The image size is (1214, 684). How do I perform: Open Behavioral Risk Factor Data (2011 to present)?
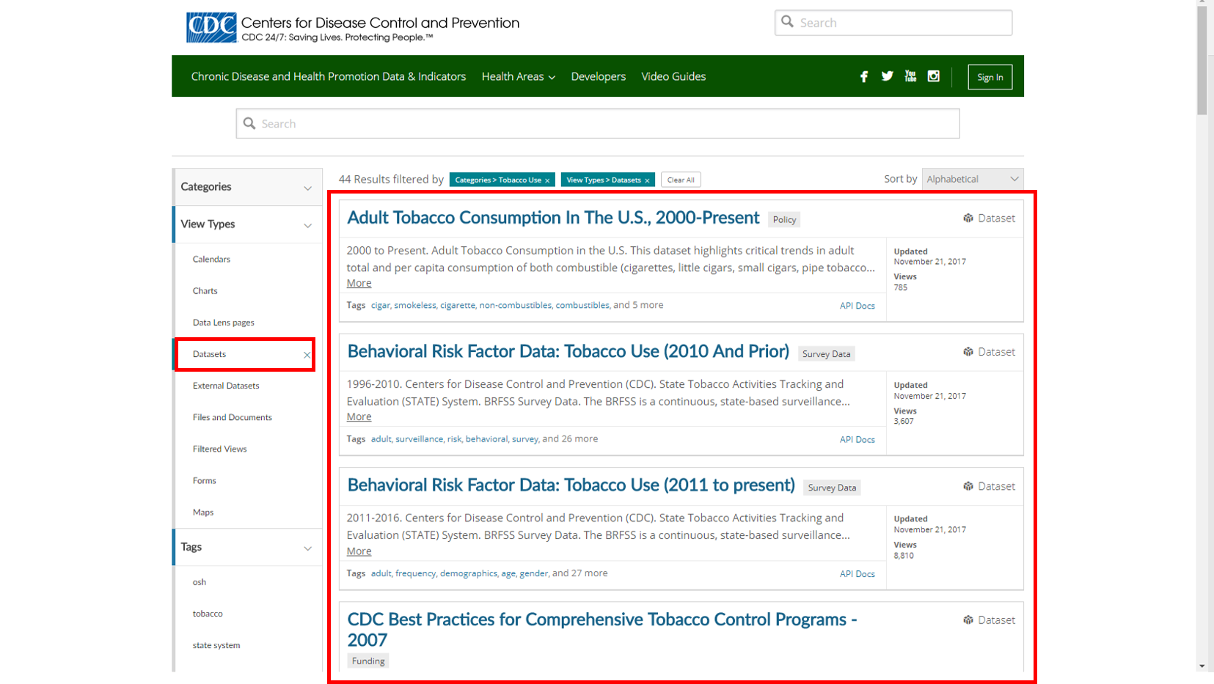[571, 485]
